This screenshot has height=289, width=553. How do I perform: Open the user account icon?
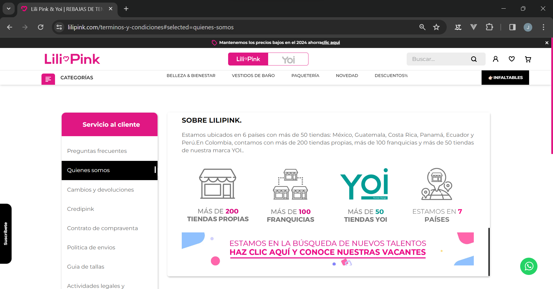point(495,59)
